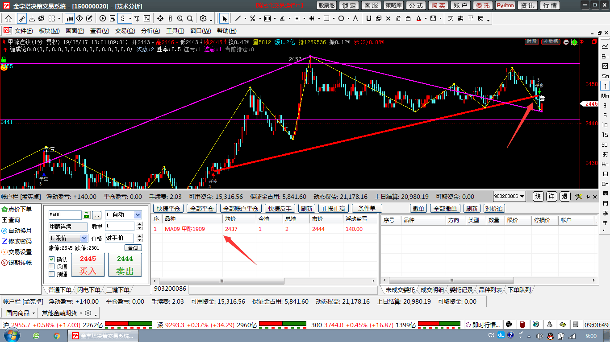Open the filter conditions icon
Image resolution: width=610 pixels, height=342 pixels.
tap(137, 19)
